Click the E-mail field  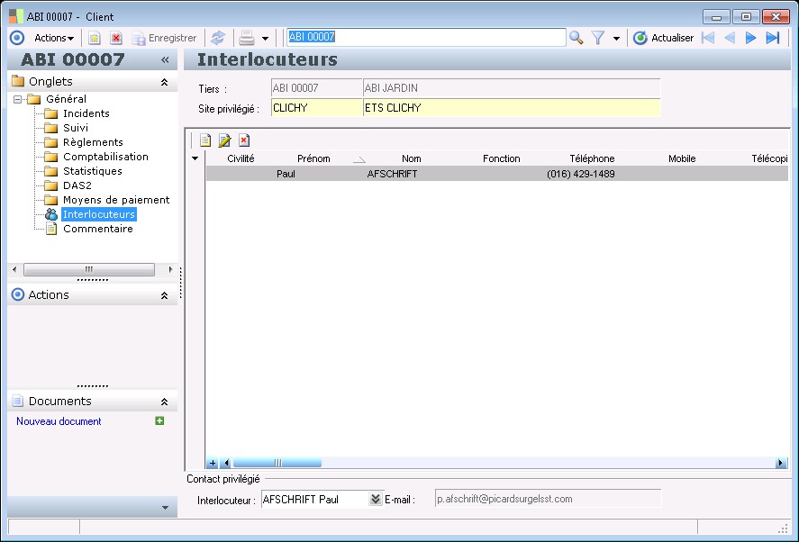coord(549,499)
